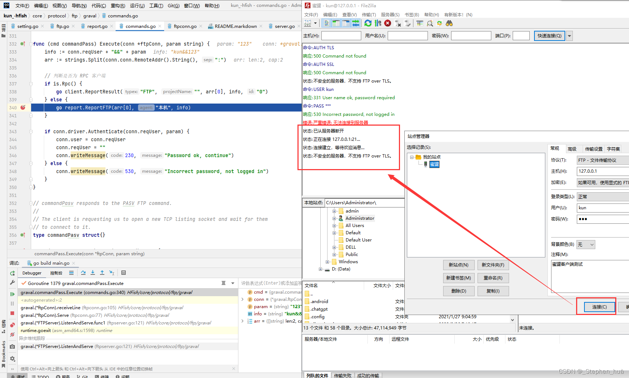Resume program in debugger

click(x=12, y=294)
